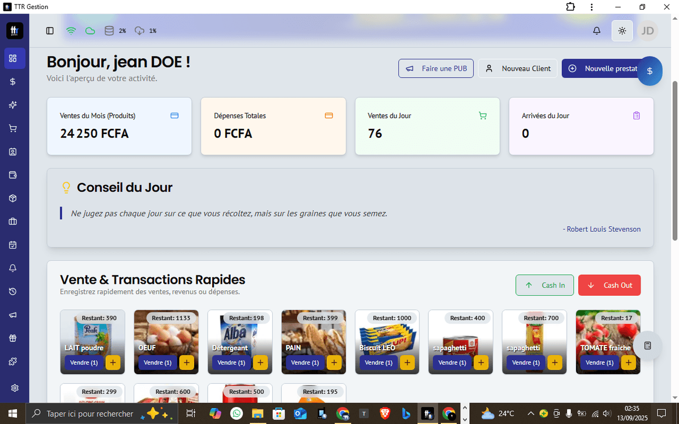
Task: Open the notifications bell in header
Action: (596, 31)
